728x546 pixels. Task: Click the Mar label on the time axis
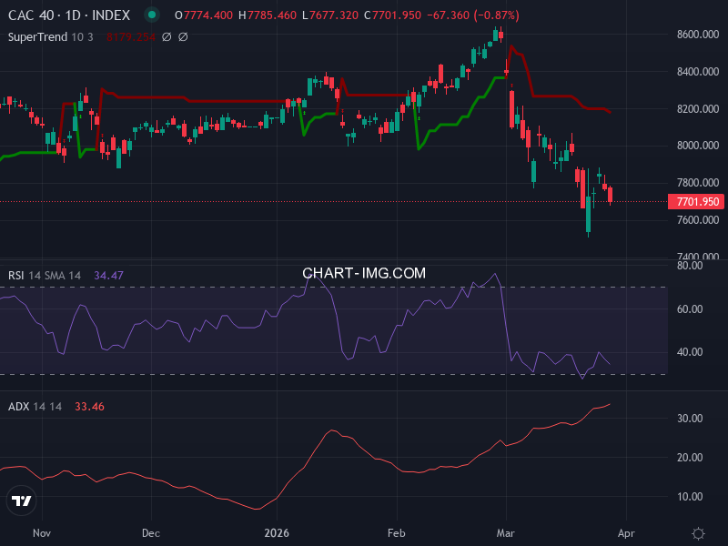coord(506,533)
